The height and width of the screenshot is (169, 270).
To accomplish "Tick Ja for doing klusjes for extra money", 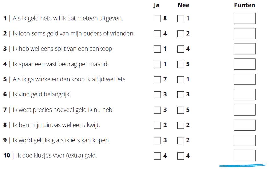I will [x=157, y=156].
